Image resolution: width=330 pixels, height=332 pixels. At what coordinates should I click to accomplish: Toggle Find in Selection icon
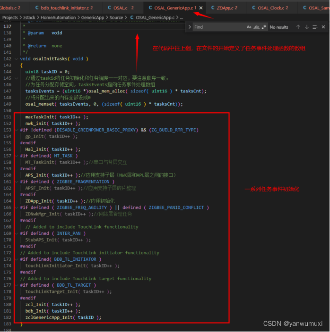[315, 27]
